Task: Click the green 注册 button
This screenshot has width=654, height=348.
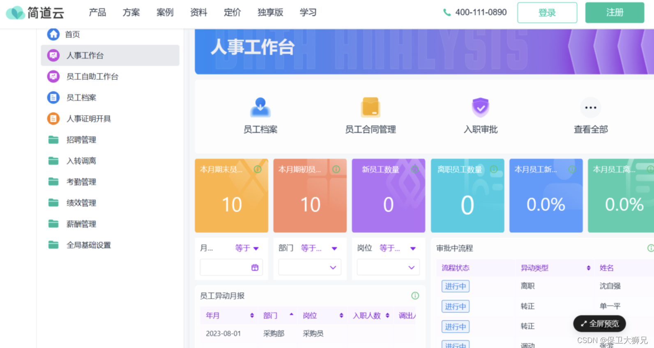Action: coord(614,13)
